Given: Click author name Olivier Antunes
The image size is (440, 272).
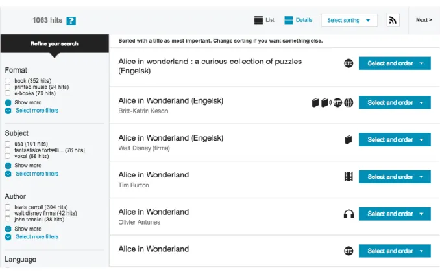Looking at the screenshot, I should point(139,222).
